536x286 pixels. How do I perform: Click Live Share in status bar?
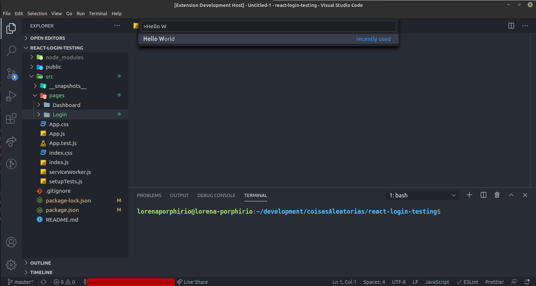click(x=192, y=282)
